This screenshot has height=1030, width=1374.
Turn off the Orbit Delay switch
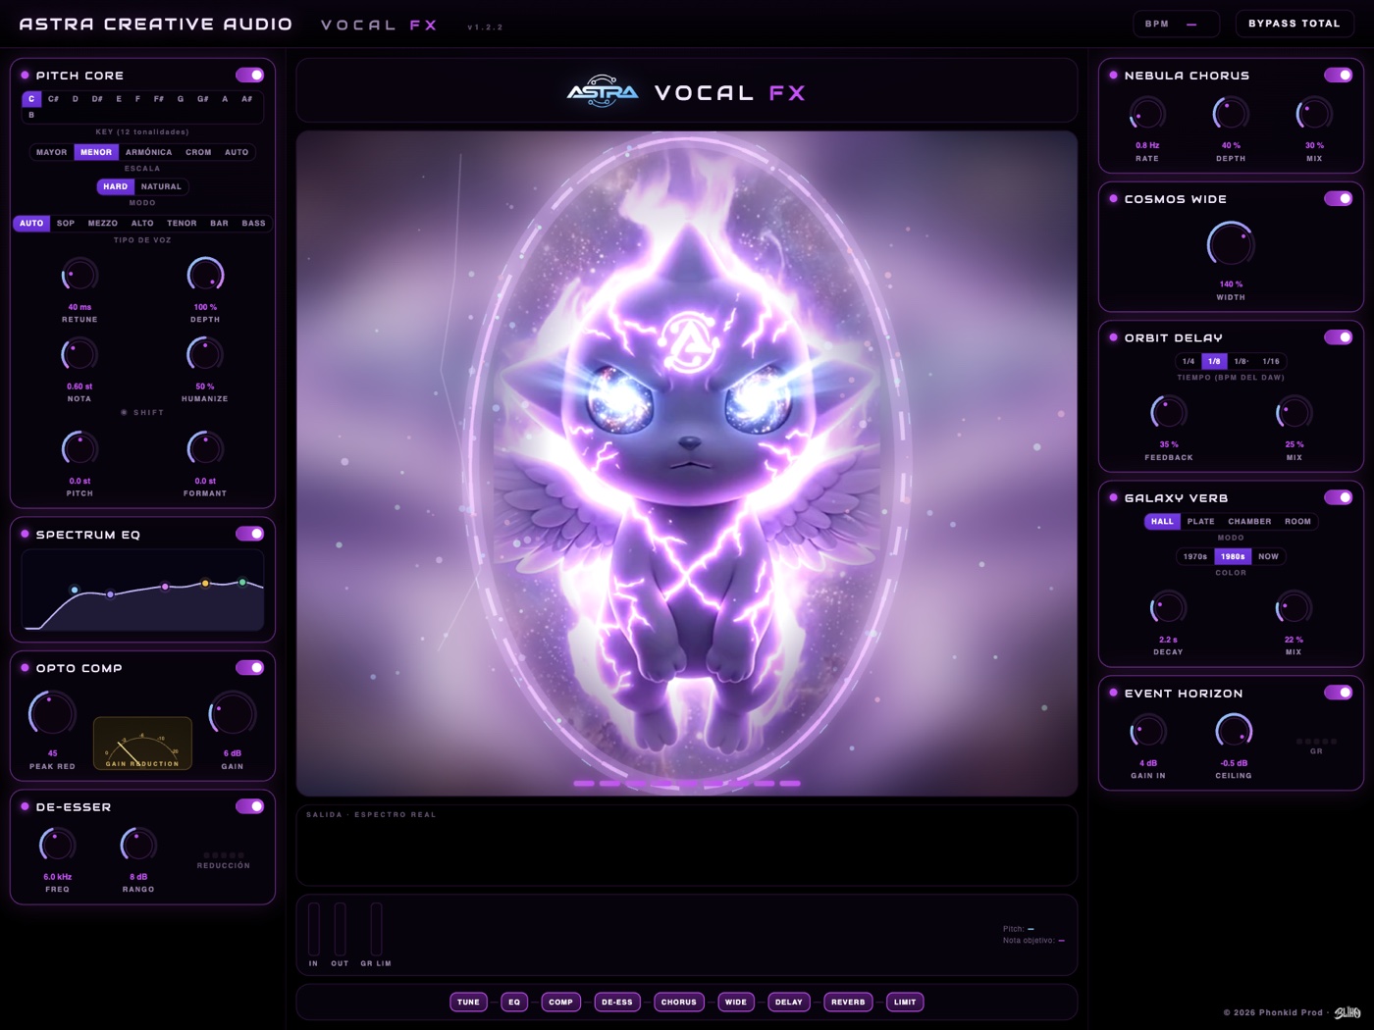(1338, 337)
